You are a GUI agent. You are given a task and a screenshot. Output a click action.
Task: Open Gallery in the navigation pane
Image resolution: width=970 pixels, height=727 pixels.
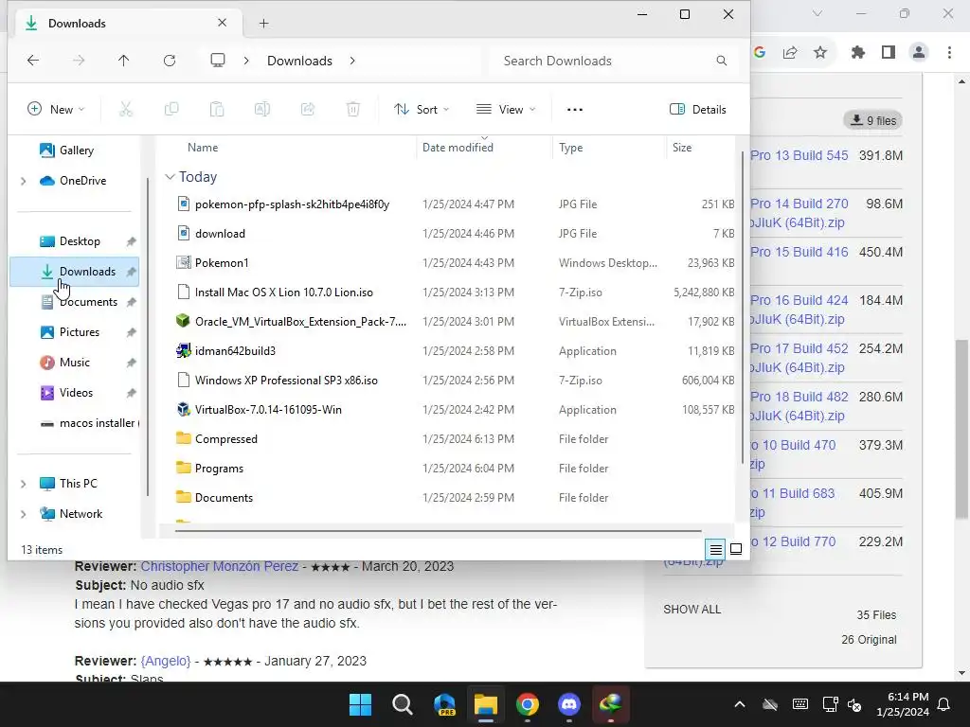(76, 151)
